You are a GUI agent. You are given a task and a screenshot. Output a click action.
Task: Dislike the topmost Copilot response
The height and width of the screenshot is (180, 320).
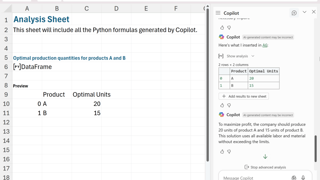tap(229, 27)
